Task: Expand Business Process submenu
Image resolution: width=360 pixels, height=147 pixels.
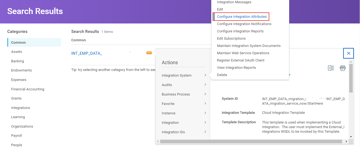Action: (x=184, y=94)
